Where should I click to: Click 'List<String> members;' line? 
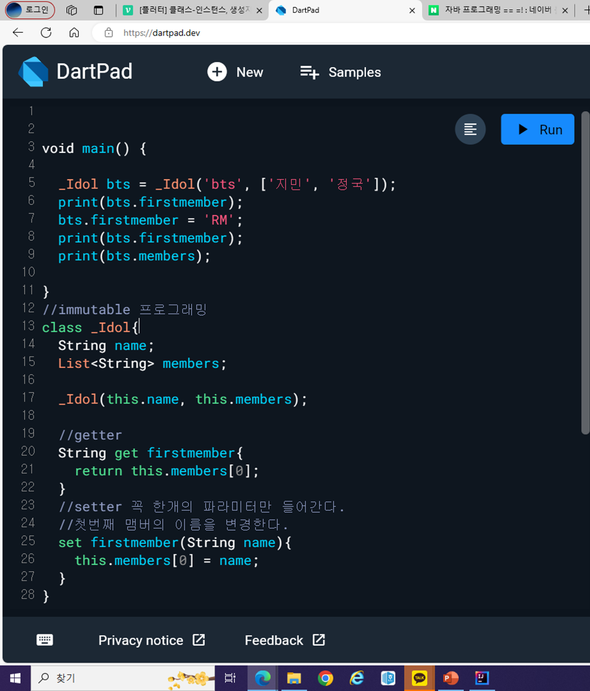point(142,364)
